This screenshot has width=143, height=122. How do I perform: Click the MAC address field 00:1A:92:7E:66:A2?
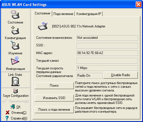pos(107,53)
